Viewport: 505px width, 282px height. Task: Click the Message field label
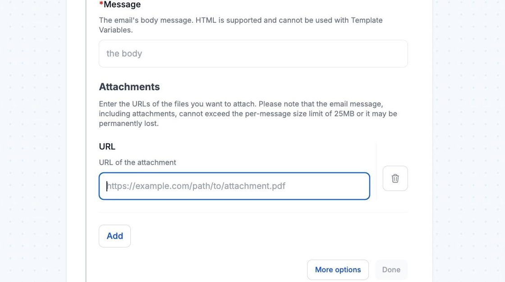[122, 5]
